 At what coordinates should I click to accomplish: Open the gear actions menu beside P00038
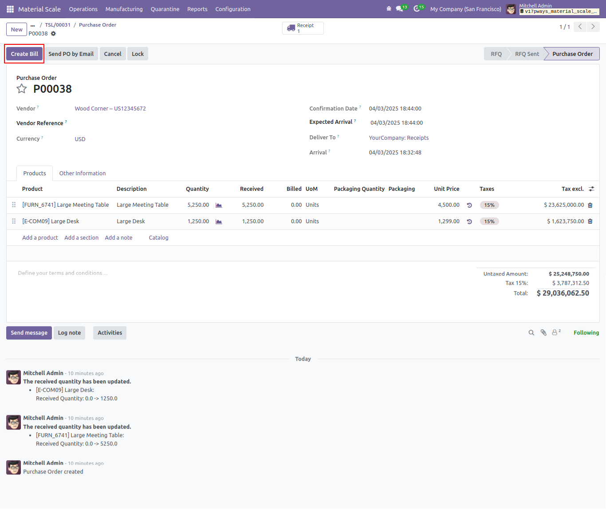(x=53, y=34)
